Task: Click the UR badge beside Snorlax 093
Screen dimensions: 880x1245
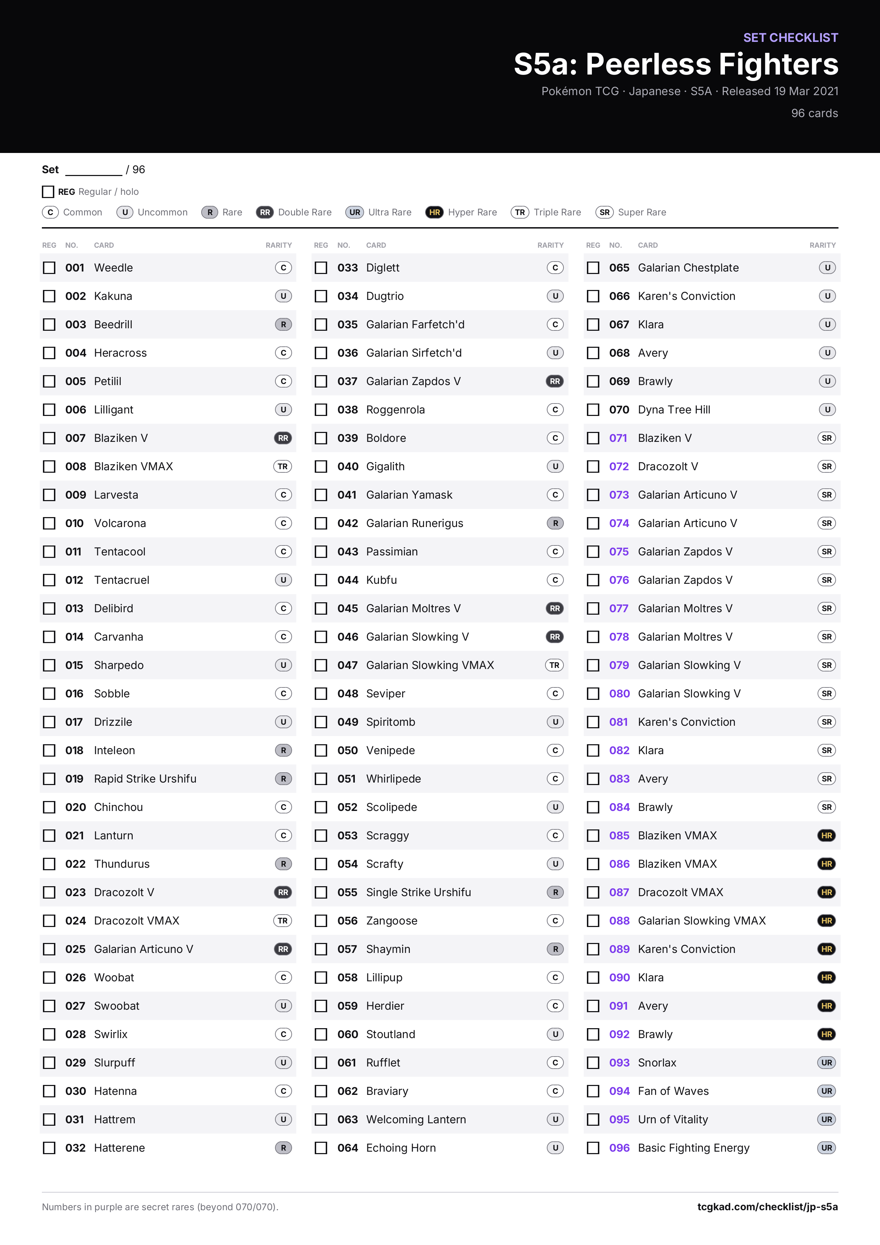Action: pos(826,1062)
